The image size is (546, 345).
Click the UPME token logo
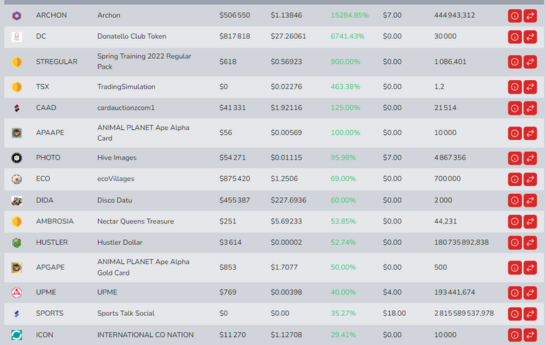tap(17, 292)
